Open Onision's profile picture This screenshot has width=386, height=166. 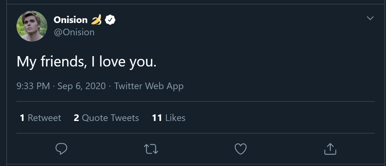[32, 26]
